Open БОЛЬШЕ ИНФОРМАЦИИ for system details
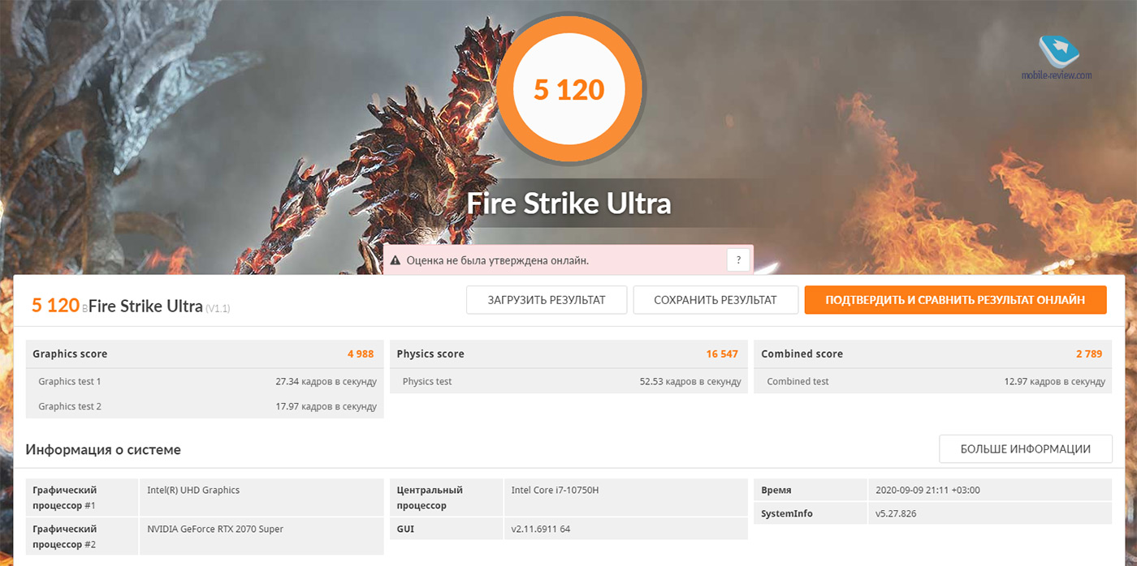Viewport: 1137px width, 566px height. click(x=1025, y=448)
